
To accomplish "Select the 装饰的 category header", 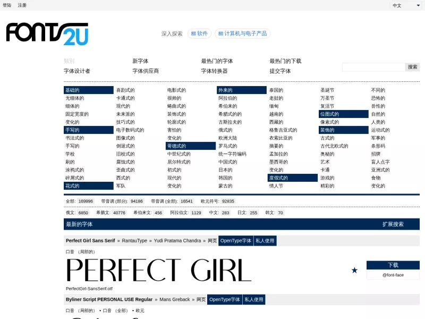I will click(344, 130).
